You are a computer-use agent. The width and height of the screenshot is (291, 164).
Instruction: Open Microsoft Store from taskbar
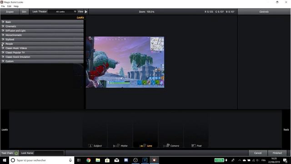click(107, 160)
